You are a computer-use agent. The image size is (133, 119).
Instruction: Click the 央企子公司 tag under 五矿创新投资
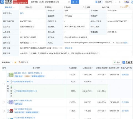19,112
